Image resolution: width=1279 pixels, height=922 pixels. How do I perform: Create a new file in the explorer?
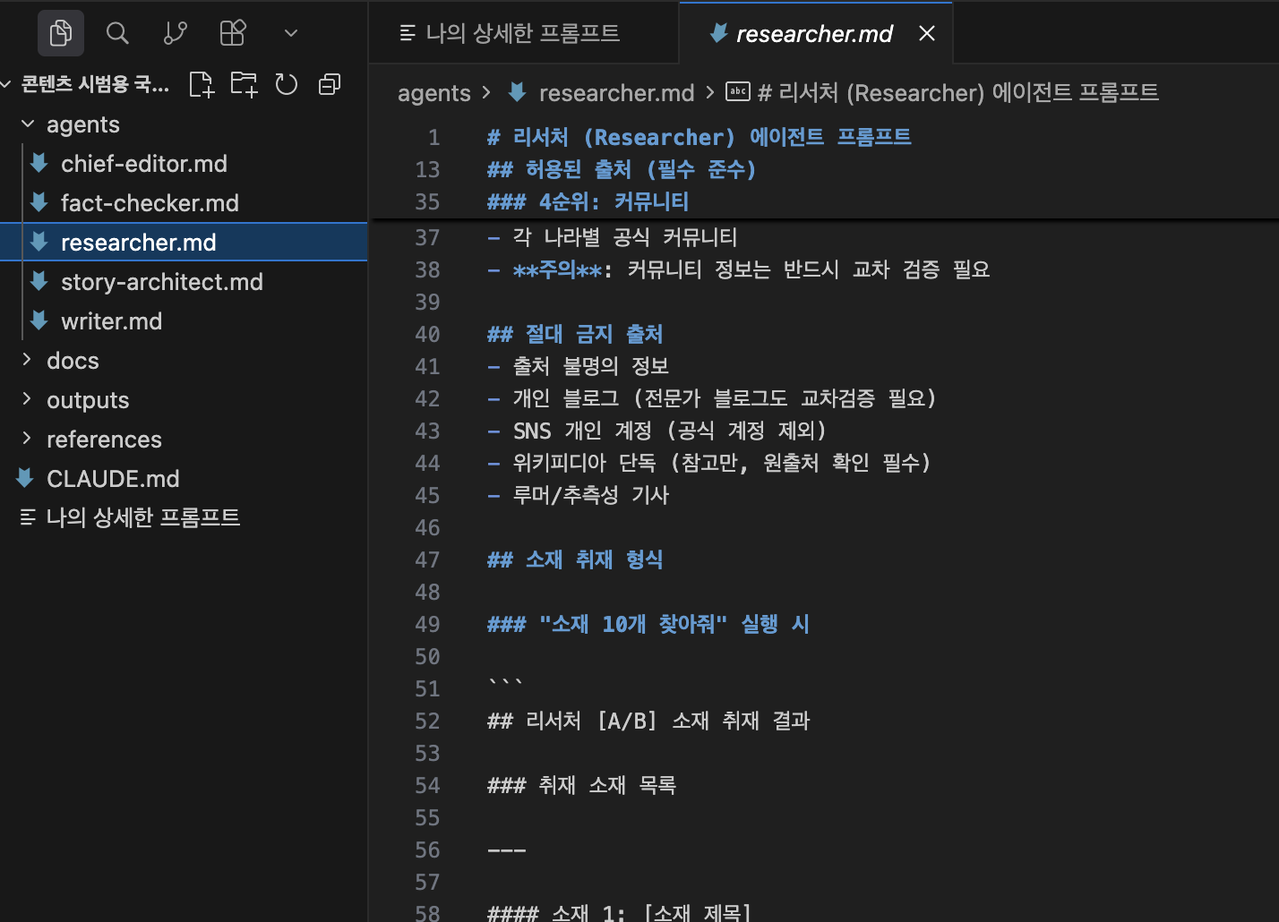(x=201, y=83)
